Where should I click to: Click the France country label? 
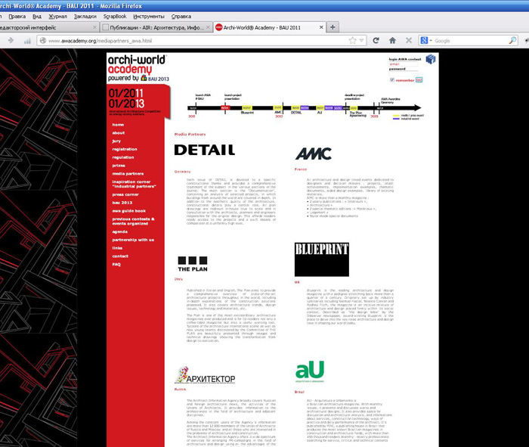[x=301, y=169]
